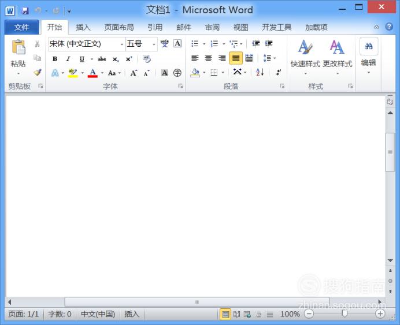Clear formatting with eraser icon

point(147,59)
